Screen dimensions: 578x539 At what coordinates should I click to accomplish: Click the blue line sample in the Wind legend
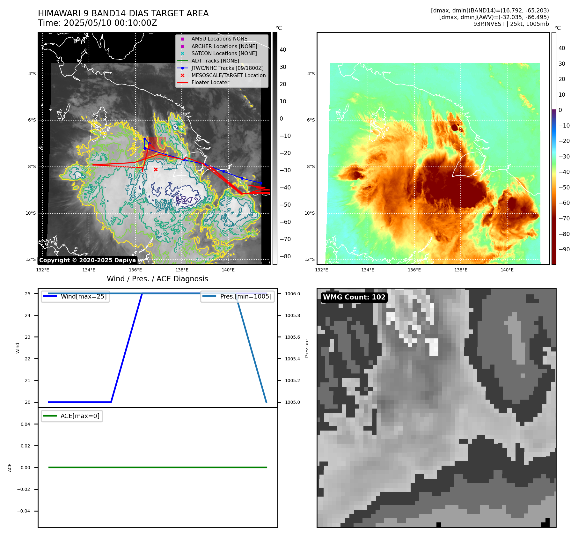50,296
